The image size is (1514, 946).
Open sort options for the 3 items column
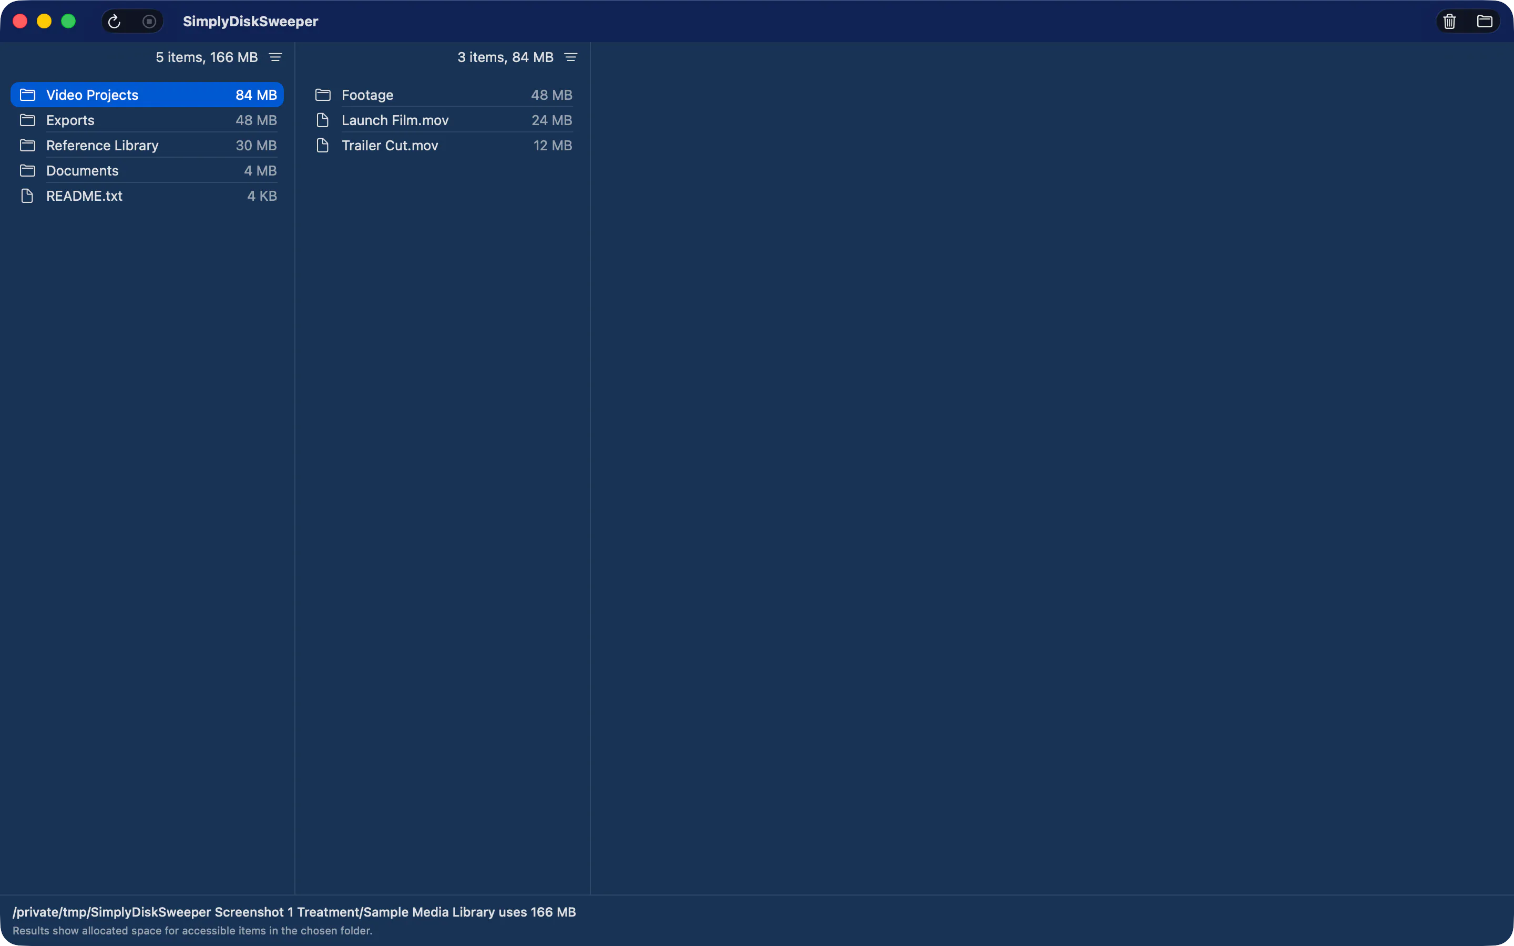570,57
